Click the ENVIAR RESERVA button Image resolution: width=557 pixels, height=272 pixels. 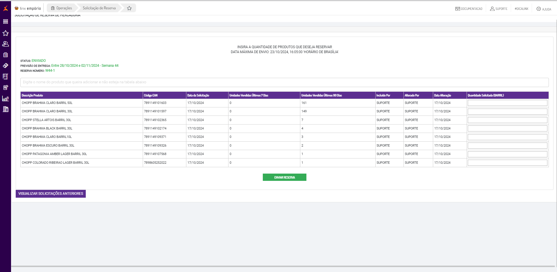pyautogui.click(x=285, y=177)
